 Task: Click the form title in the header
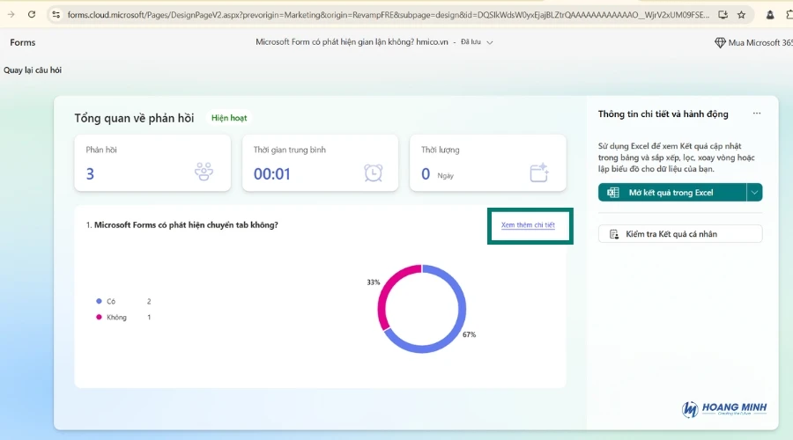352,42
